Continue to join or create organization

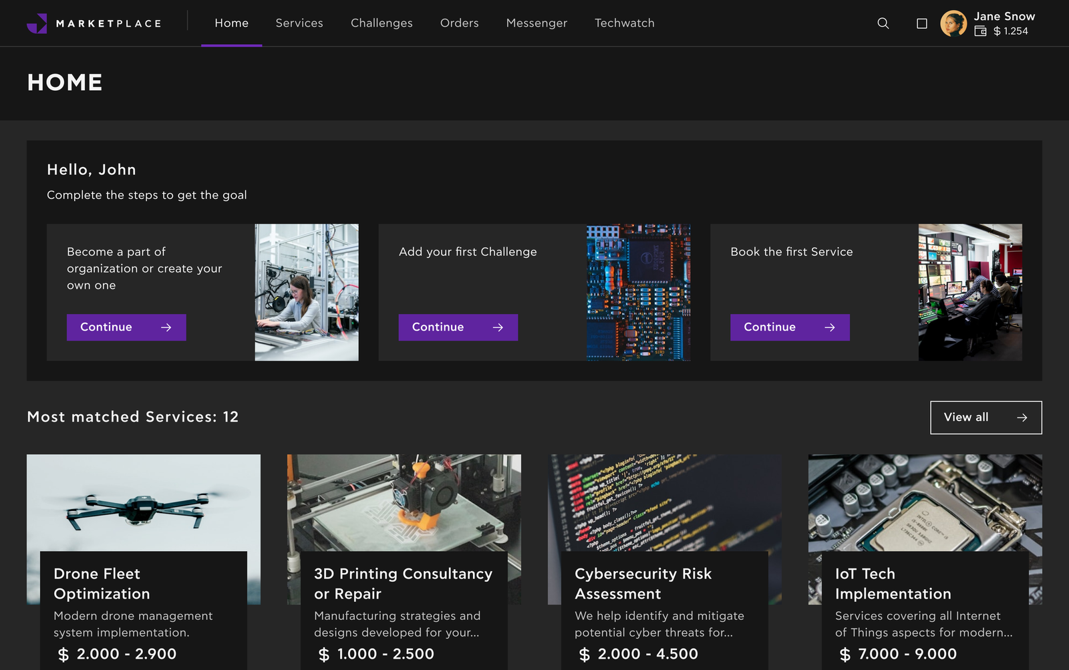pyautogui.click(x=126, y=327)
